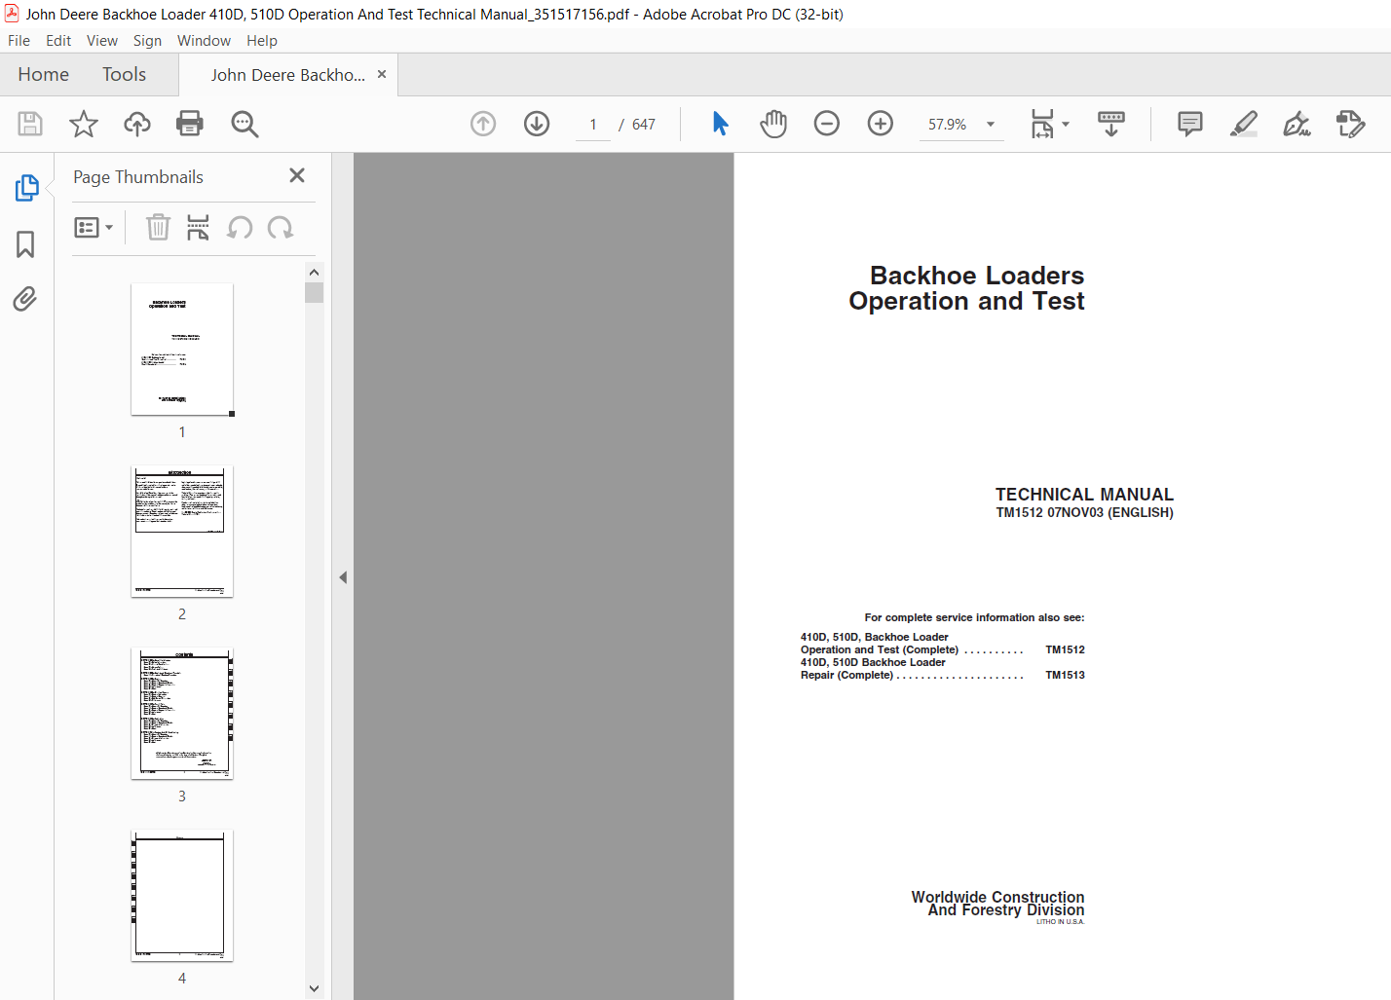Select page 2 thumbnail
Image resolution: width=1391 pixels, height=1000 pixels.
coord(182,532)
